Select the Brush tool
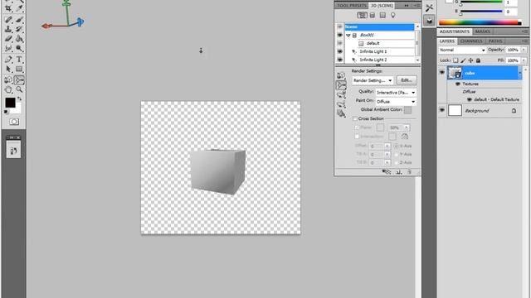 [19, 20]
